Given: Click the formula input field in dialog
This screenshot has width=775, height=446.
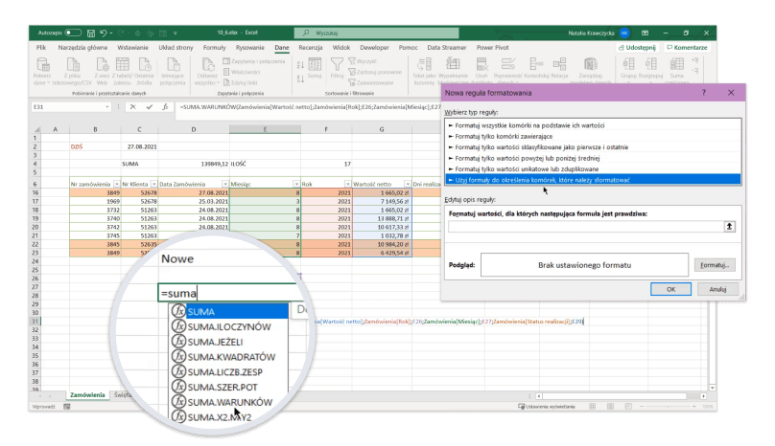Looking at the screenshot, I should pos(586,227).
